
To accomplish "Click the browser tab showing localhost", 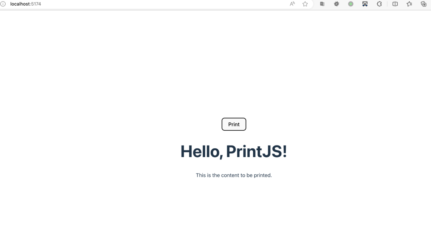I will coord(26,4).
